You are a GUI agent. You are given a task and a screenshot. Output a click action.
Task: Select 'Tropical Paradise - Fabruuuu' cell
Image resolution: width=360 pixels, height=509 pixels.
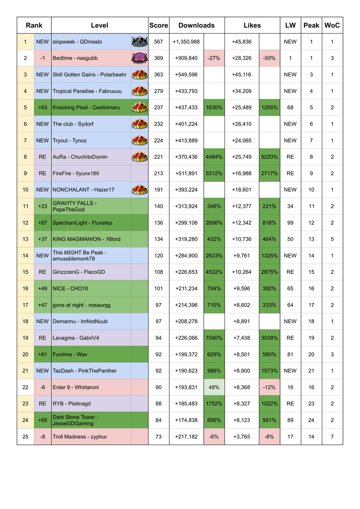pyautogui.click(x=91, y=91)
